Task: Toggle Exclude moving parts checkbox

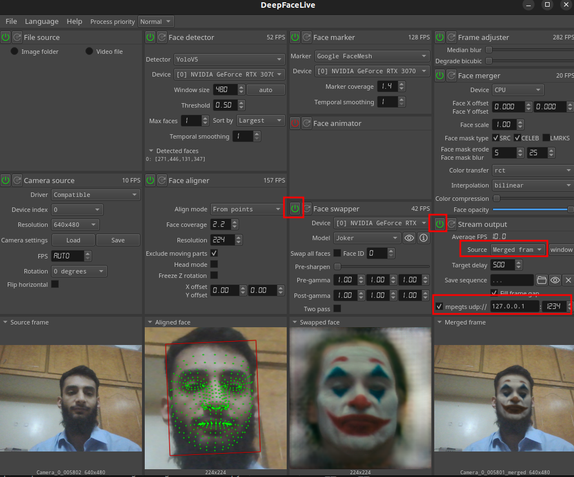Action: point(214,253)
